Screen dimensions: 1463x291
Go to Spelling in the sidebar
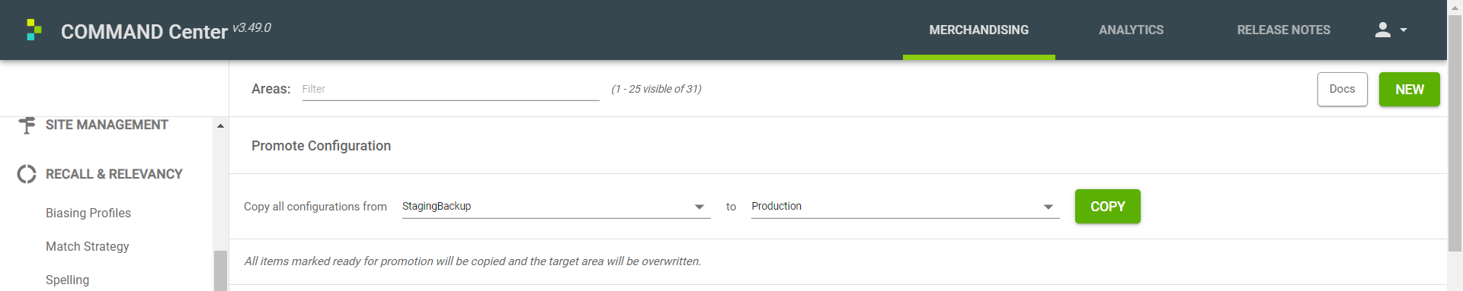[68, 280]
